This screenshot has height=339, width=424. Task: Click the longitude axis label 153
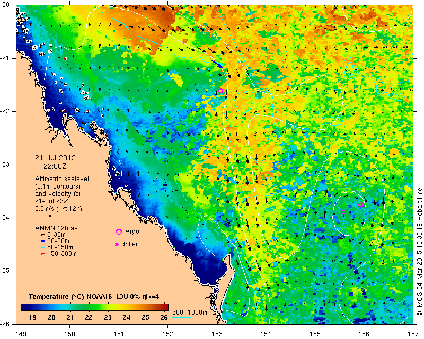tap(217, 334)
